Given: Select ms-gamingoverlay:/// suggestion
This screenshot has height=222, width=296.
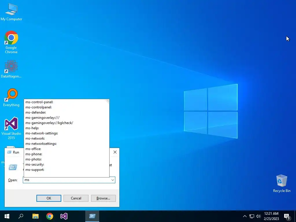Looking at the screenshot, I should [x=67, y=118].
